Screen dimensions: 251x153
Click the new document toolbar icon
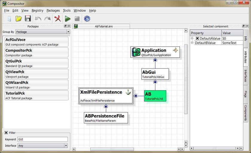tap(9, 19)
